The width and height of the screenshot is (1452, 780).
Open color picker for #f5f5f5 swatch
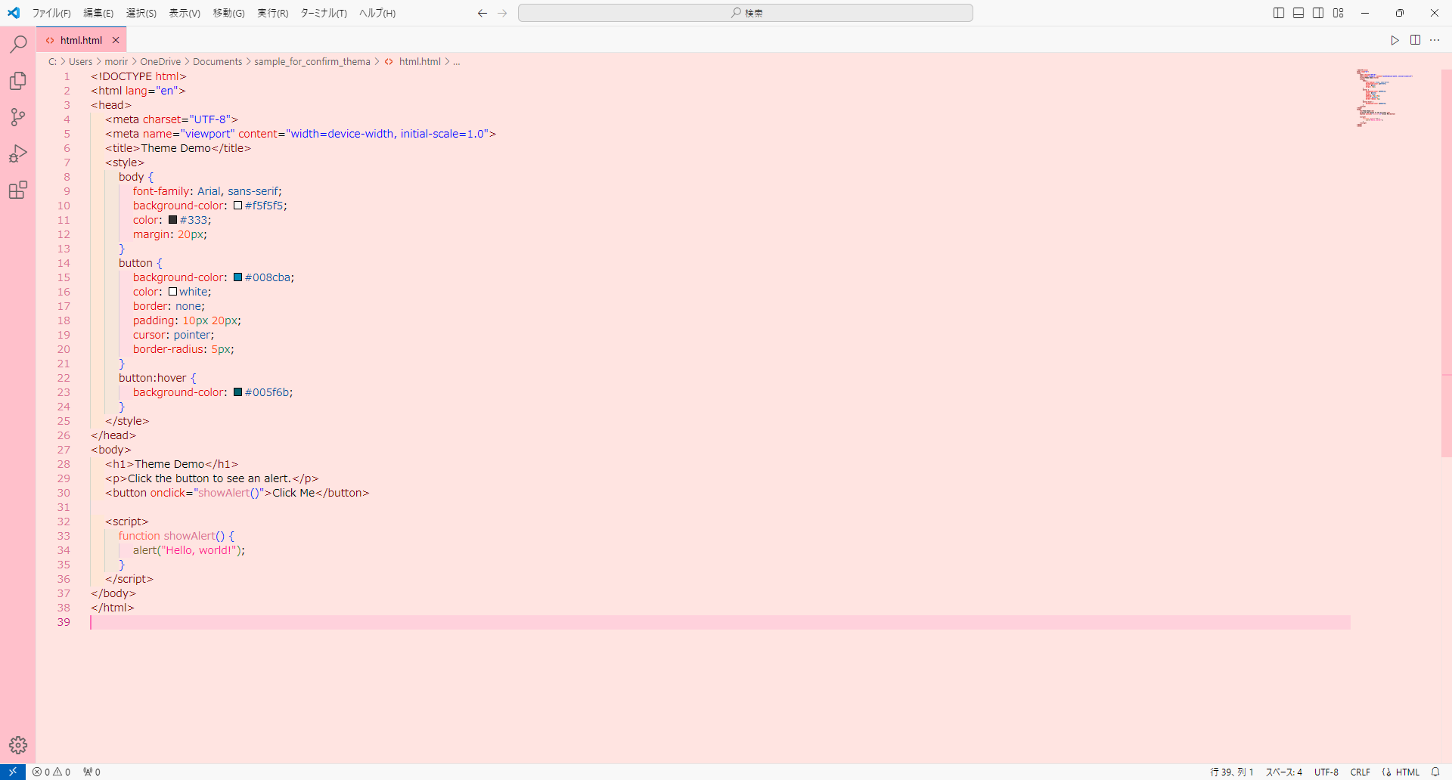pyautogui.click(x=238, y=206)
